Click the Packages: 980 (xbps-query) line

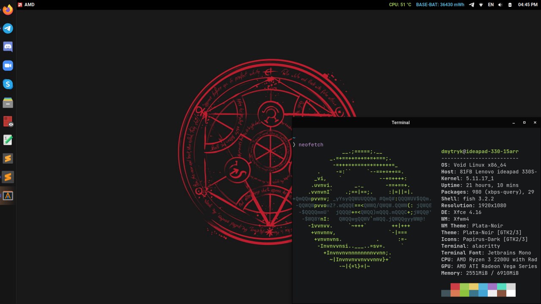488,192
